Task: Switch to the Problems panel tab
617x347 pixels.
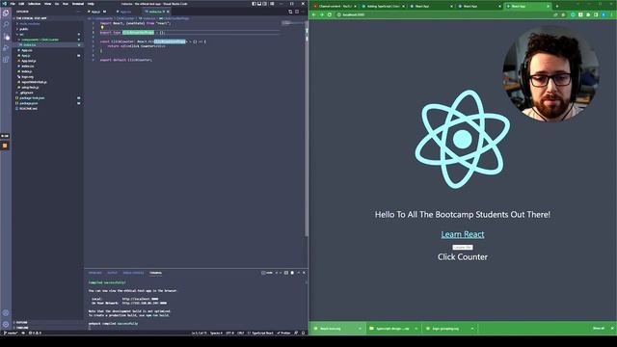Action: (x=94, y=273)
